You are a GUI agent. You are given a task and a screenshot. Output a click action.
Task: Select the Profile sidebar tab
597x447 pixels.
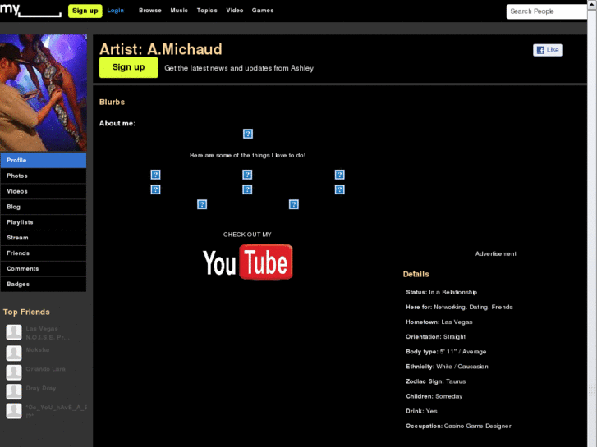43,160
